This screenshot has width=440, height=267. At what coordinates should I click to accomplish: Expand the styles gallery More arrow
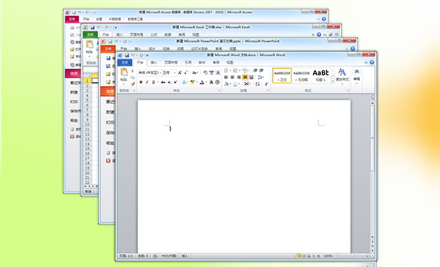[333, 81]
